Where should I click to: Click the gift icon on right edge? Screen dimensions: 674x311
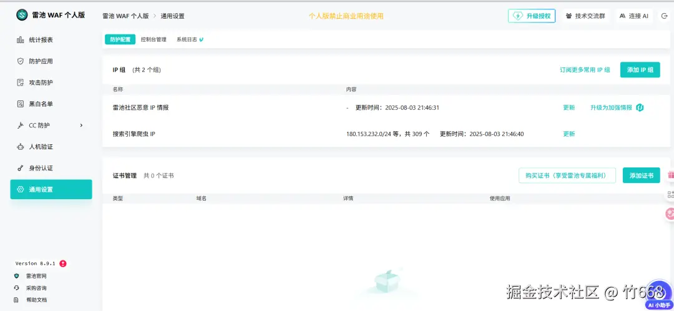[x=670, y=175]
